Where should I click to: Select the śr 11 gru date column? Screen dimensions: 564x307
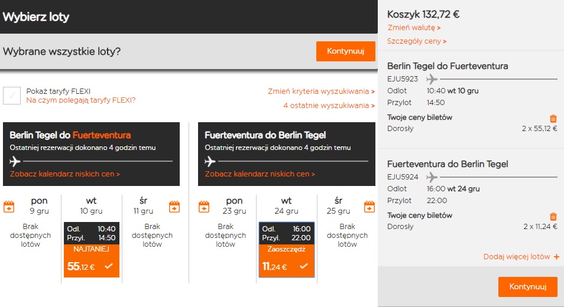coord(143,205)
